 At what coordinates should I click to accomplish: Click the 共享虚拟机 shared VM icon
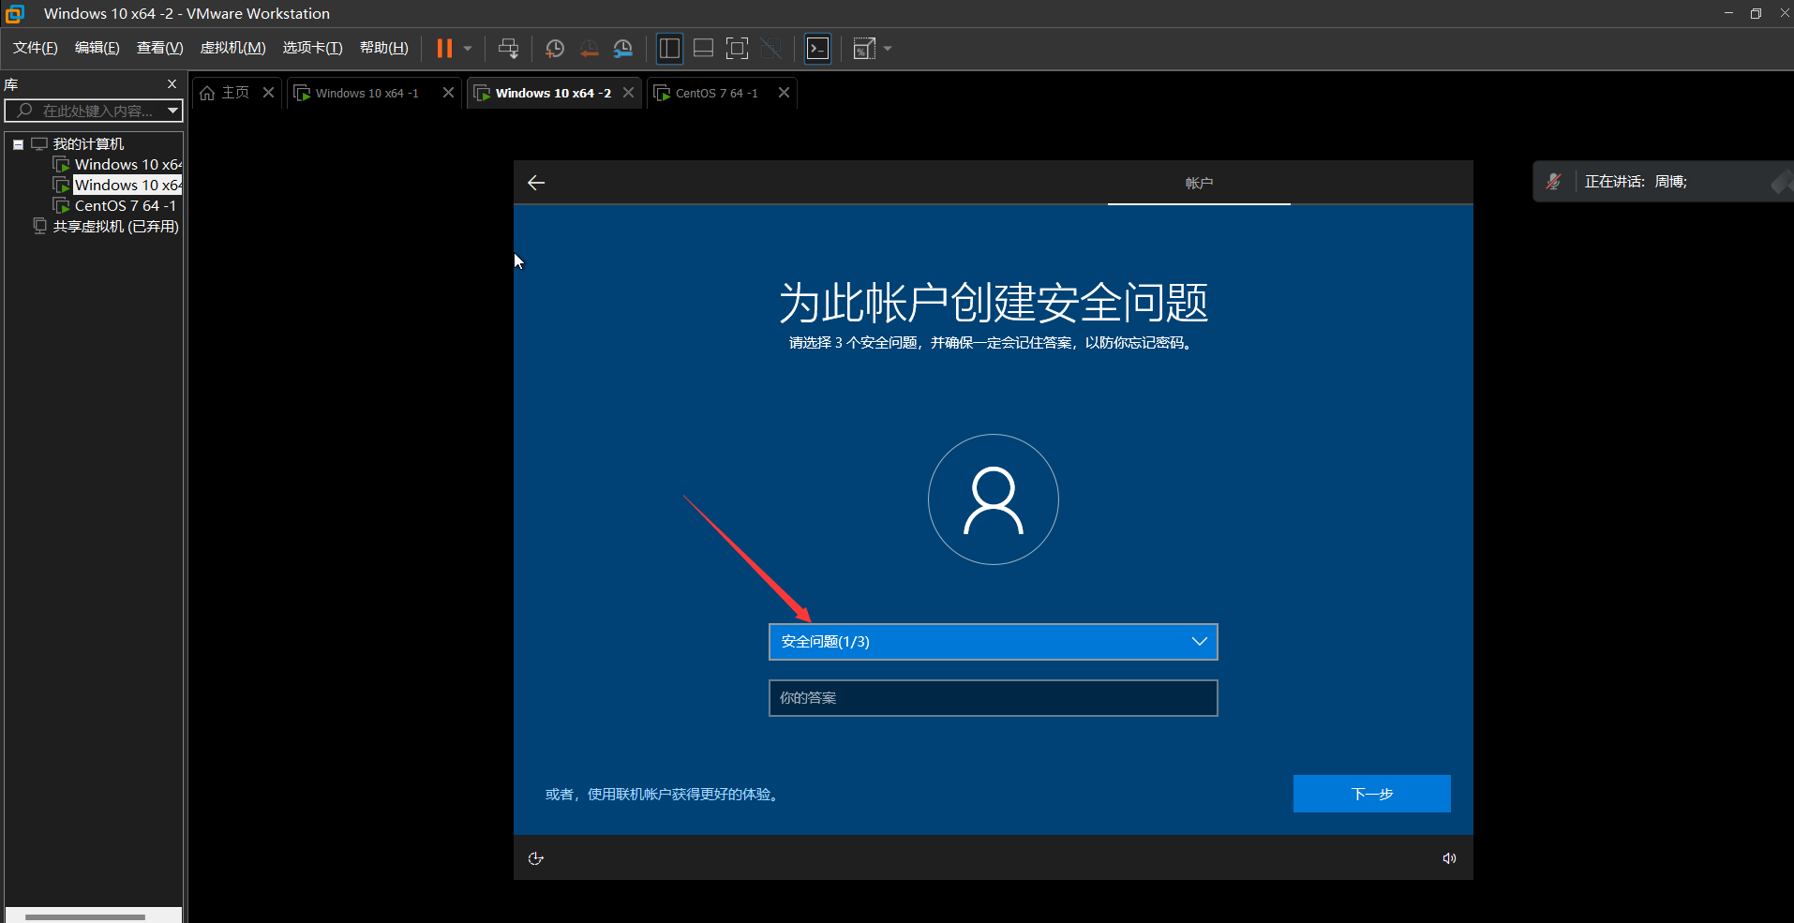click(x=39, y=226)
